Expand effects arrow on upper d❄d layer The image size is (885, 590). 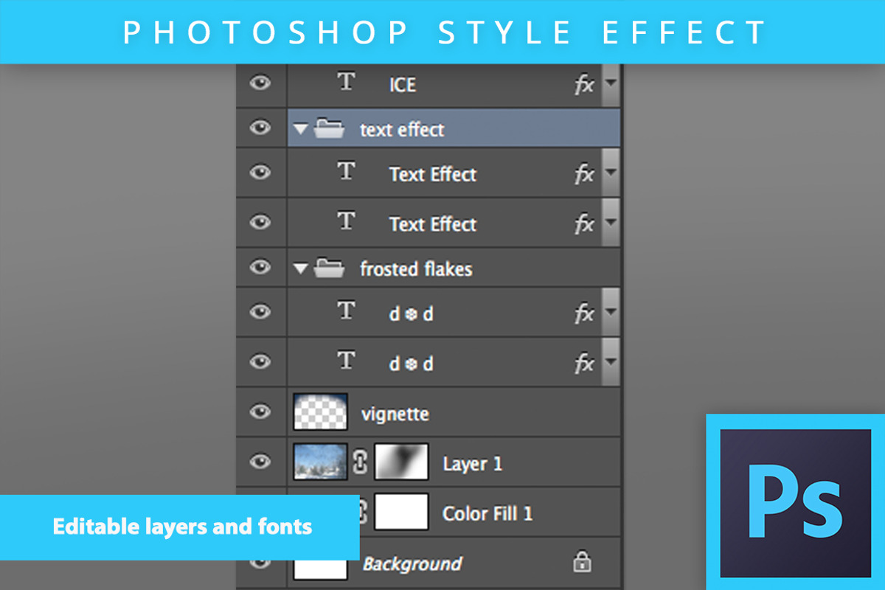coord(610,312)
